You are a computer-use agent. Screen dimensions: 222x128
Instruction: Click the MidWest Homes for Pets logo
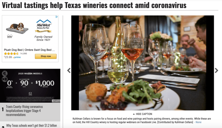coord(43,26)
